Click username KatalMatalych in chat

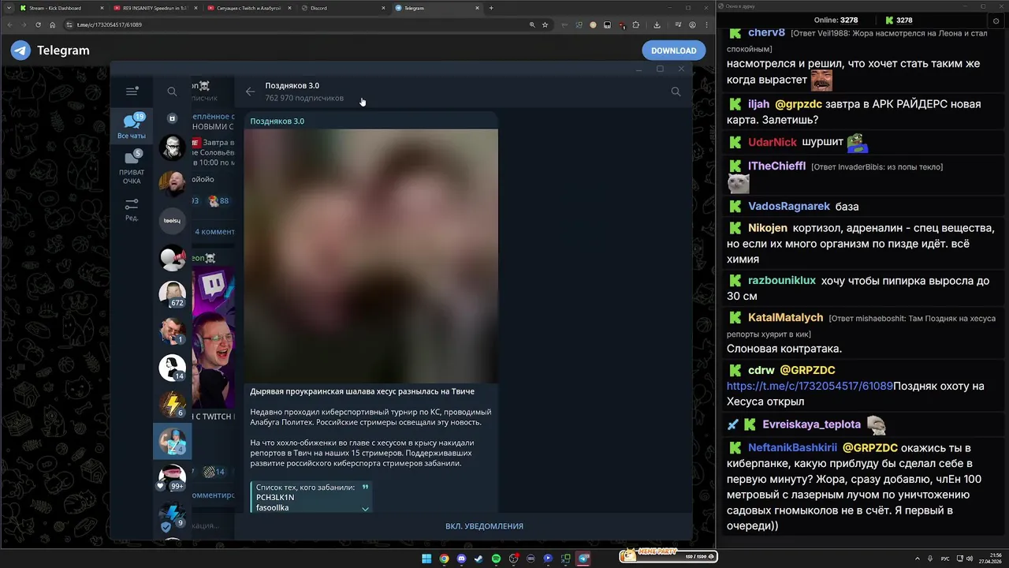click(x=785, y=317)
